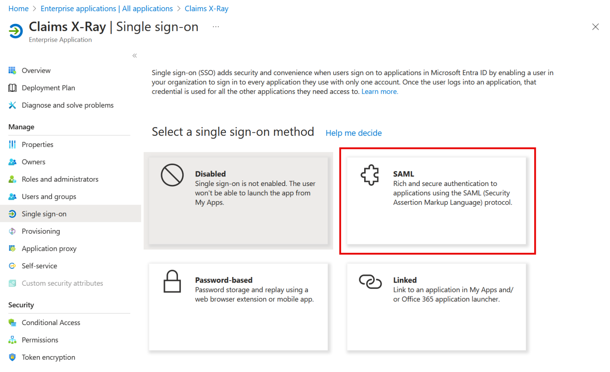Image resolution: width=610 pixels, height=372 pixels.
Task: Click the Learn more link
Action: (379, 91)
